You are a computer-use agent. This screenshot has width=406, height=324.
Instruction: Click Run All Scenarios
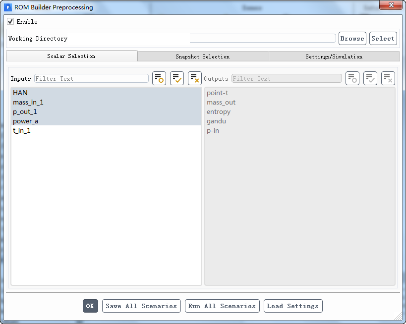click(222, 306)
